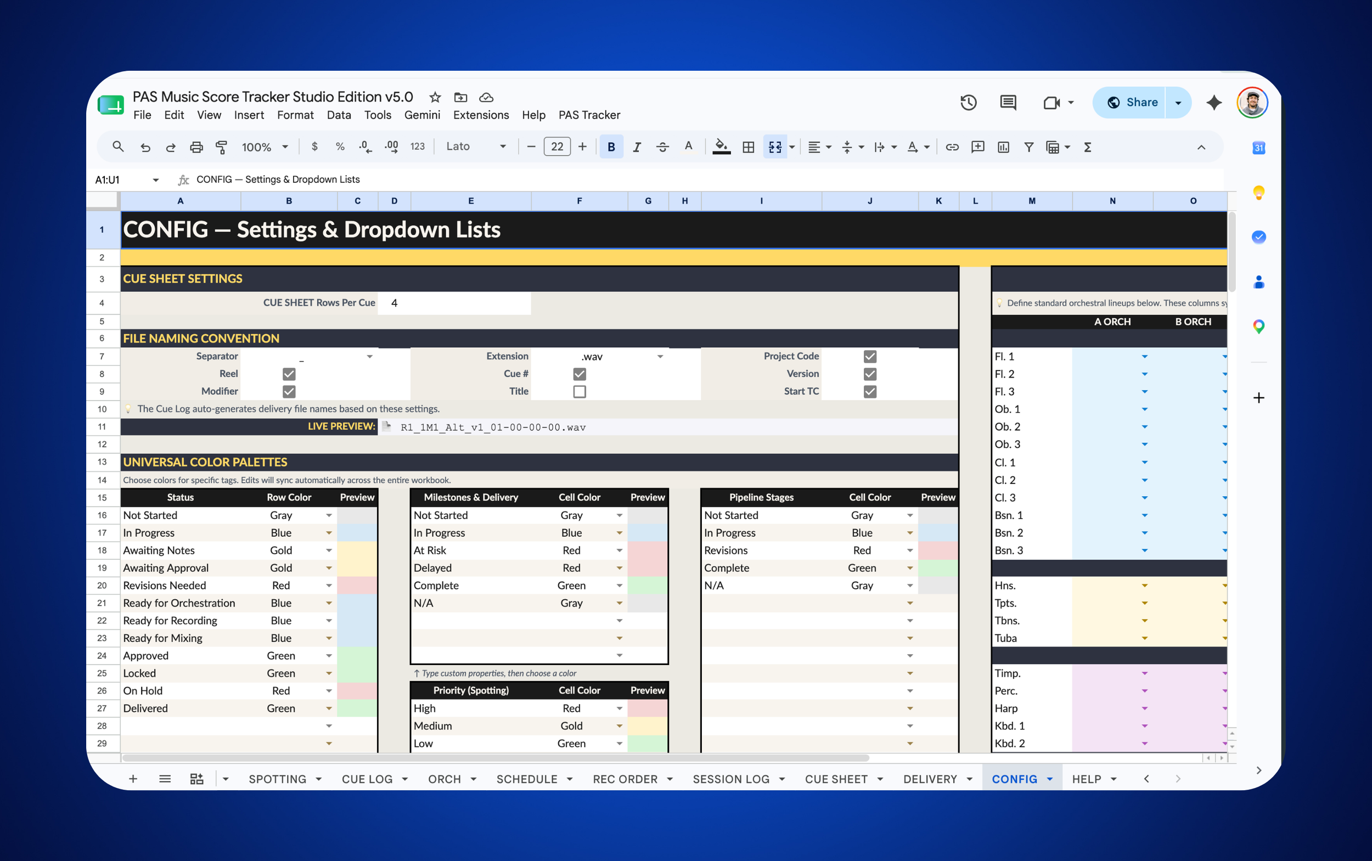The height and width of the screenshot is (861, 1372).
Task: Apply currency format dollar icon
Action: pos(314,147)
